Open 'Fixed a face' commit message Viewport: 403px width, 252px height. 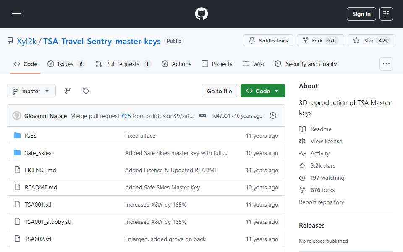pyautogui.click(x=140, y=136)
